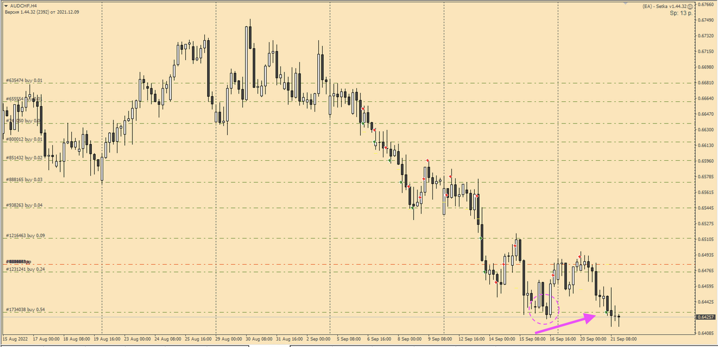Click the 0.65105 price scale label
The image size is (718, 347).
(x=706, y=239)
